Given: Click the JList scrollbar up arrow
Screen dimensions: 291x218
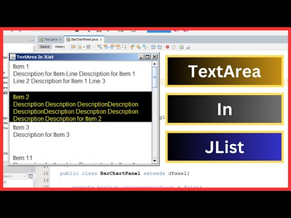Looking at the screenshot, I should tap(155, 64).
